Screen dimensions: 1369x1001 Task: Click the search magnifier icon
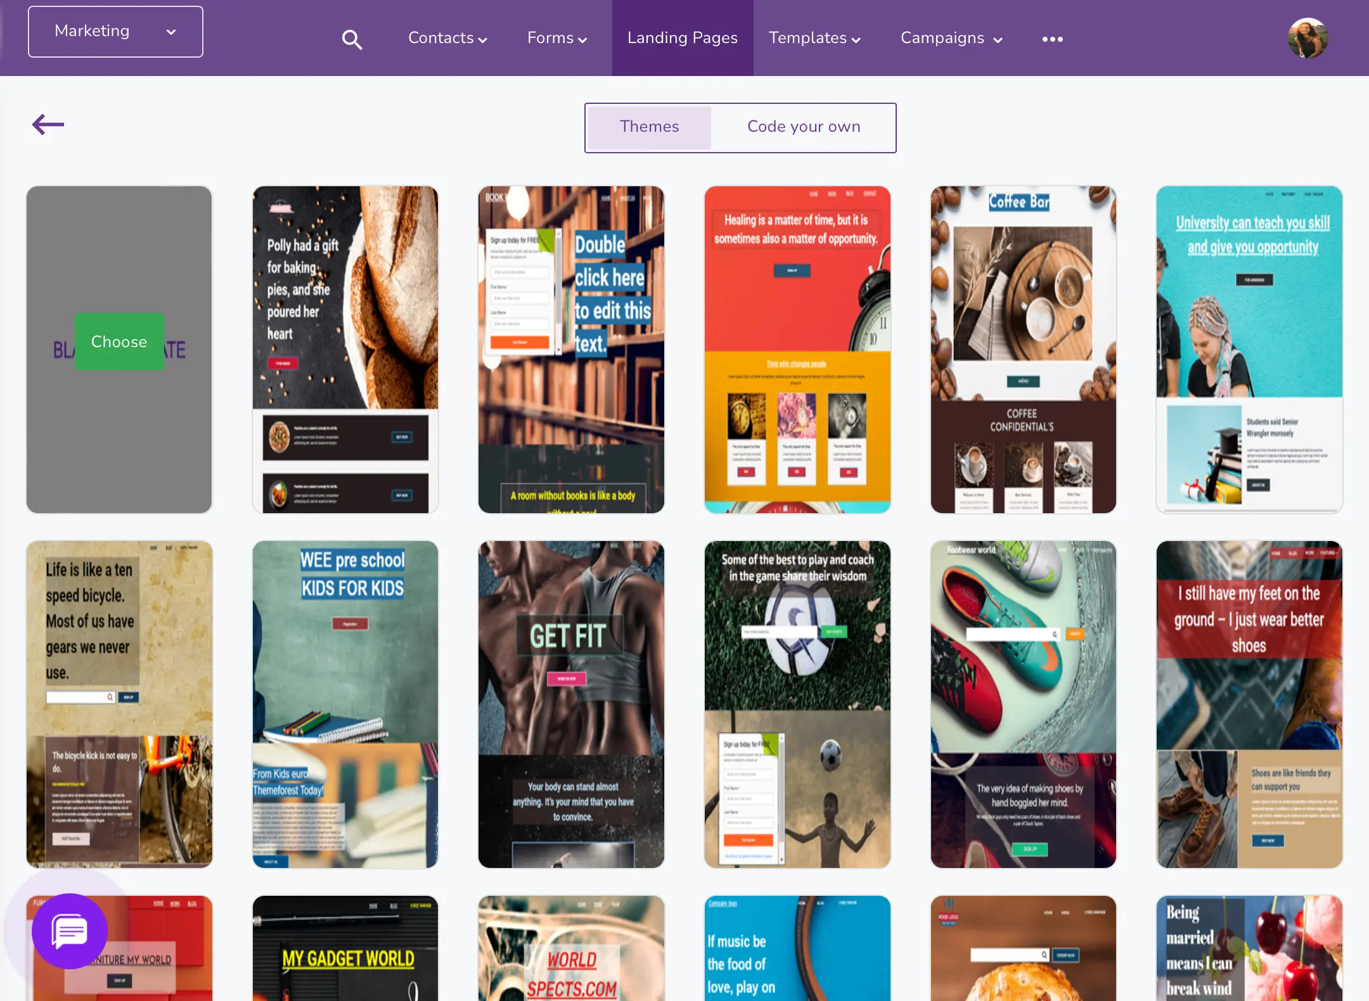pyautogui.click(x=352, y=39)
